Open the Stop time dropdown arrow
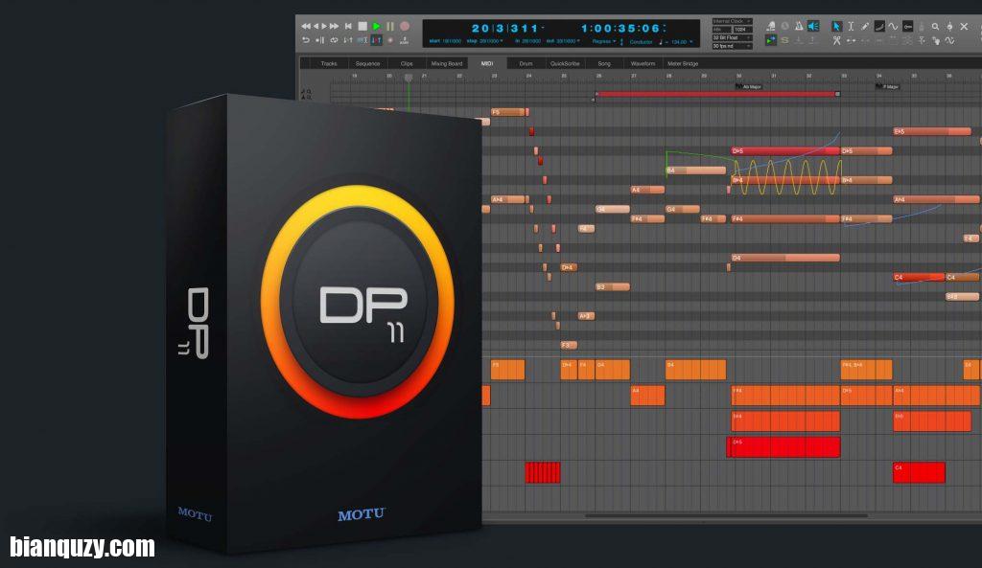Image resolution: width=982 pixels, height=568 pixels. [x=501, y=41]
